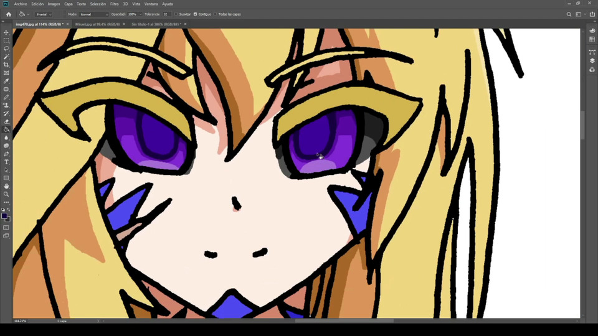Select the Pen tool
Viewport: 598px width, 336px height.
(x=6, y=154)
